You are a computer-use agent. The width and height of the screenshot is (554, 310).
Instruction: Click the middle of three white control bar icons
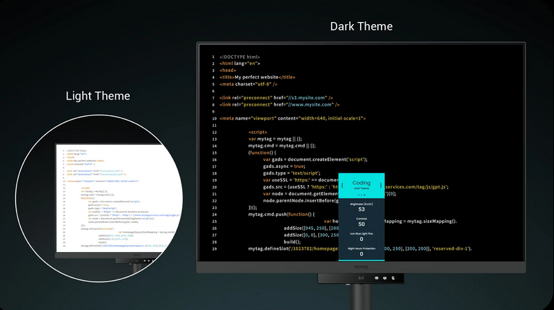[x=385, y=278]
